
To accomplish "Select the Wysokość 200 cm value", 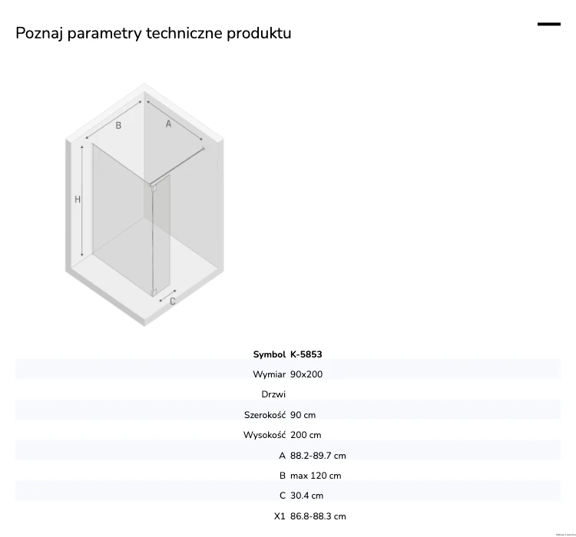I will (306, 435).
